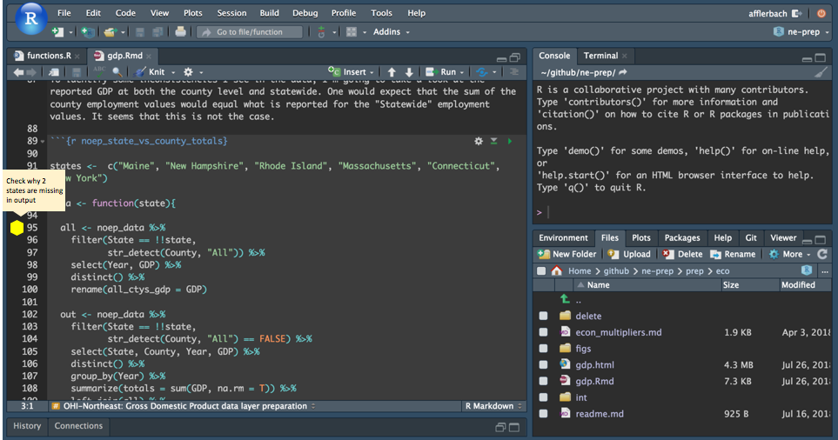The width and height of the screenshot is (838, 440).
Task: Click the go back source location arrow
Action: tap(18, 72)
